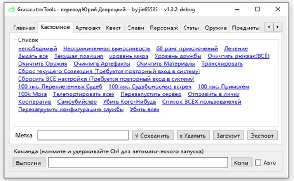This screenshot has width=294, height=181.
Task: Select the Оружие tab
Action: 215,28
